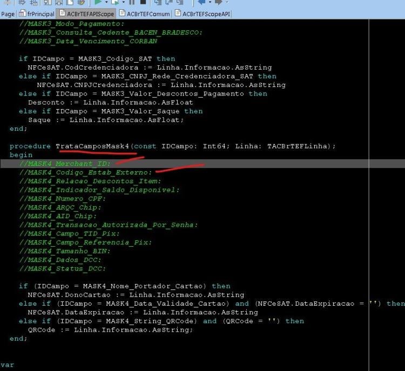Image resolution: width=405 pixels, height=371 pixels.
Task: Click the new document toolbar icon
Action: (x=70, y=2)
